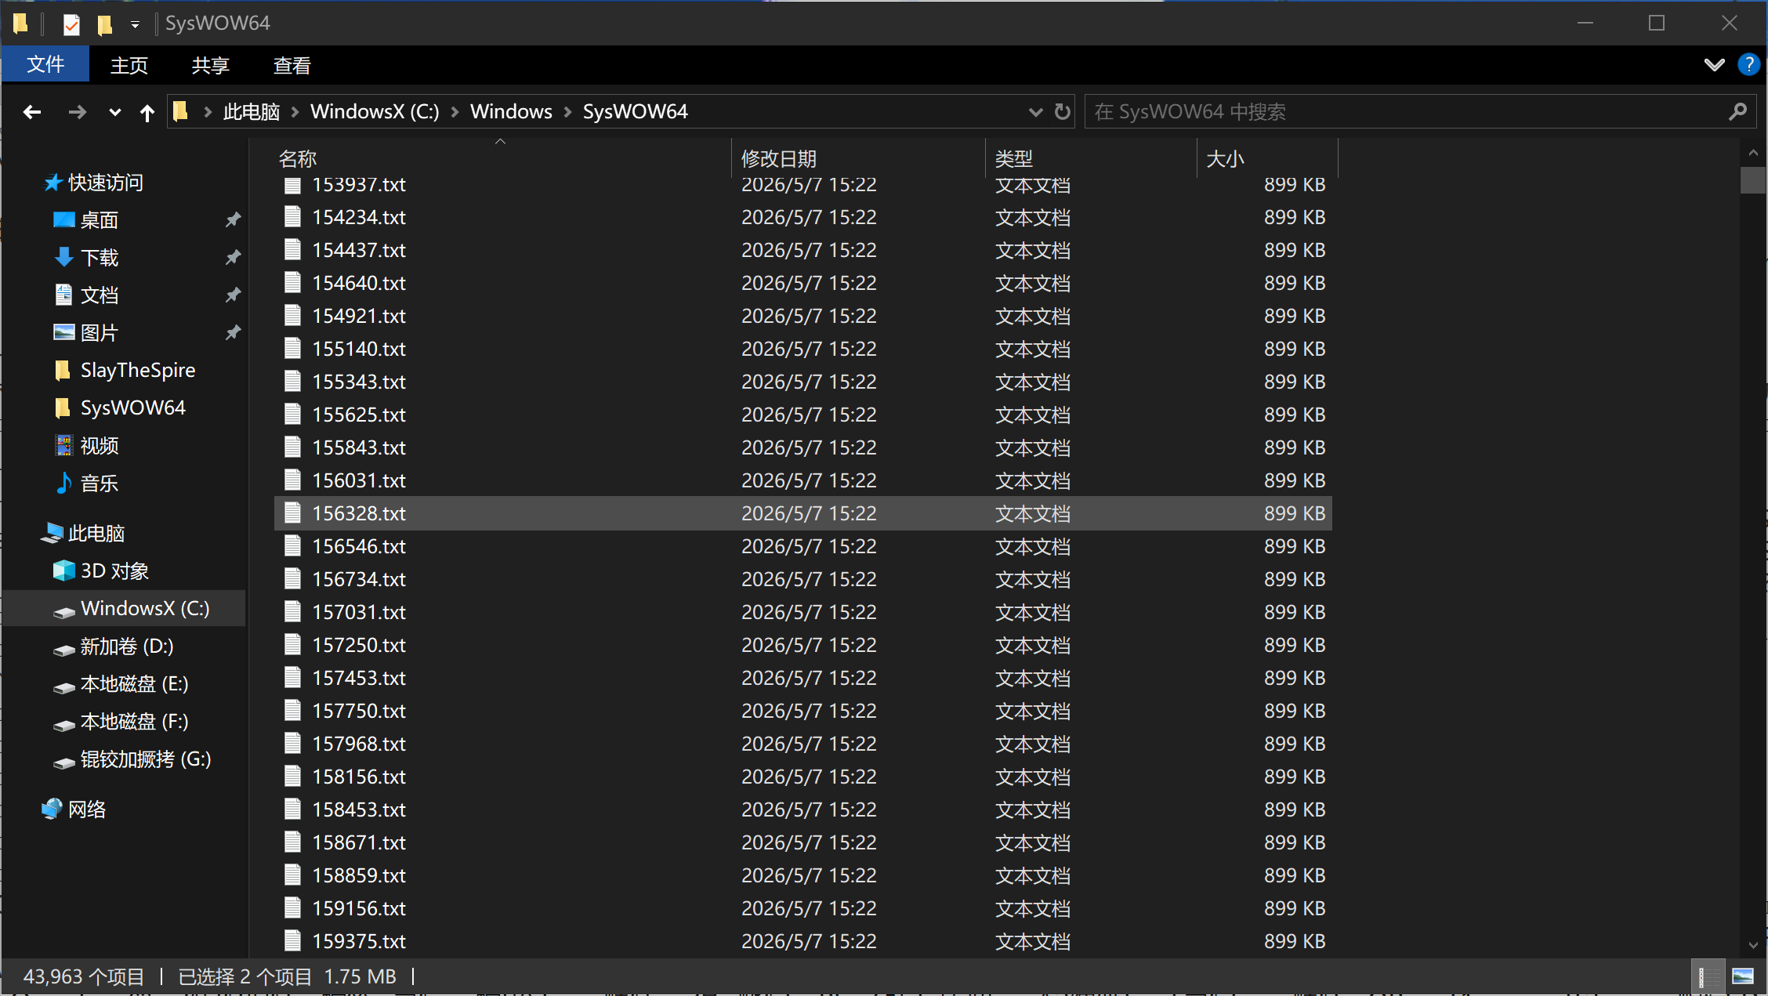The width and height of the screenshot is (1768, 996).
Task: Click the search magnifier icon
Action: 1737,112
